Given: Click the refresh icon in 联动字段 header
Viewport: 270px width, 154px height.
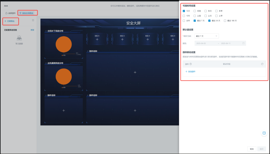Looking at the screenshot, I should [x=262, y=64].
